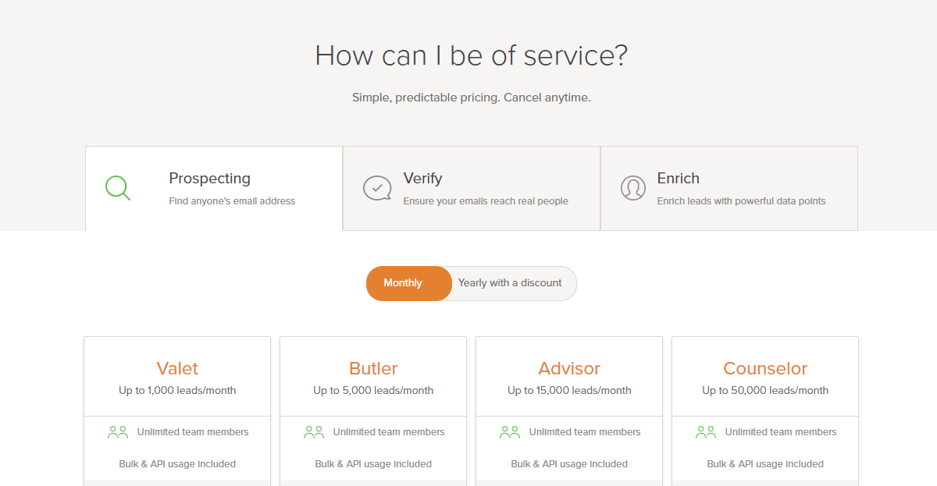Select the Valet plan title

click(x=177, y=367)
